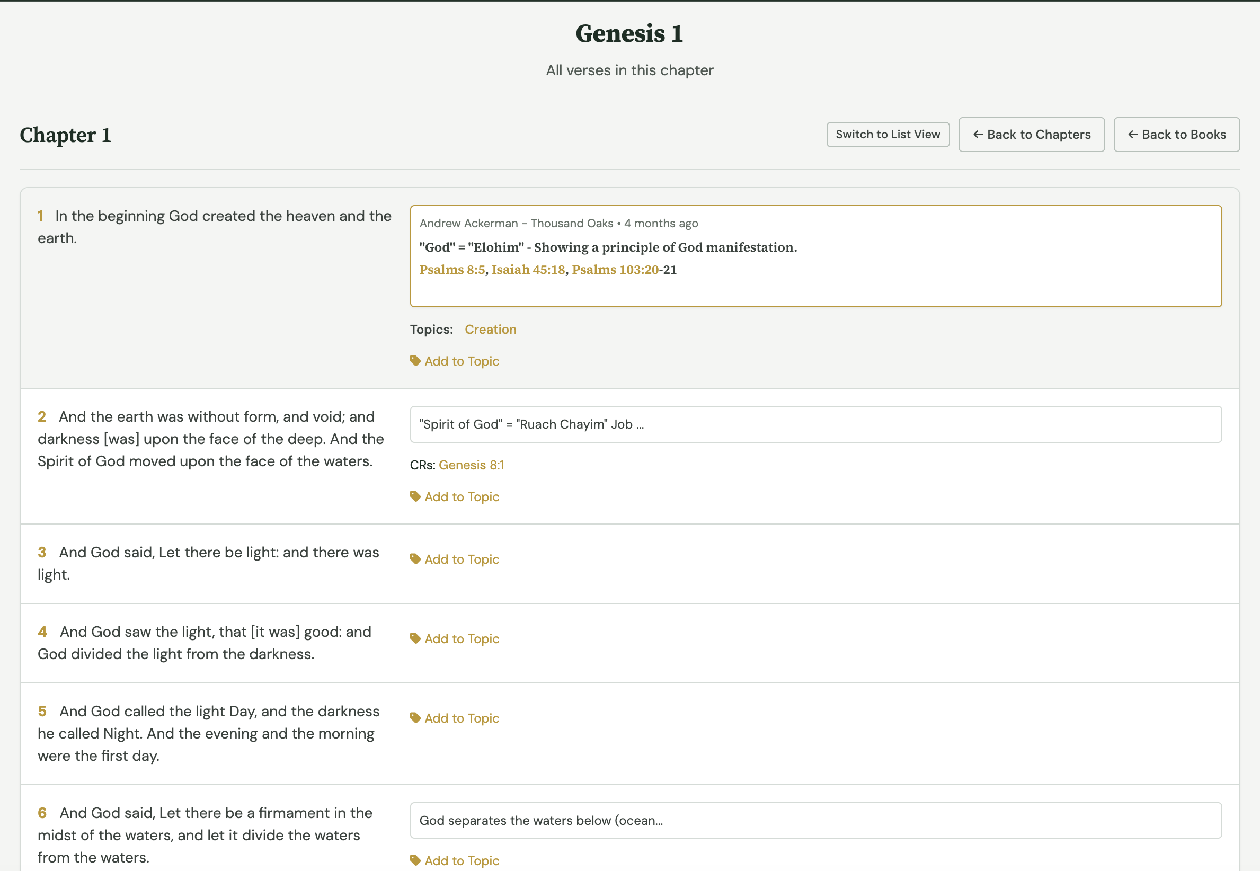Image resolution: width=1260 pixels, height=871 pixels.
Task: Expand the "God separates the waters" note
Action: click(x=816, y=820)
